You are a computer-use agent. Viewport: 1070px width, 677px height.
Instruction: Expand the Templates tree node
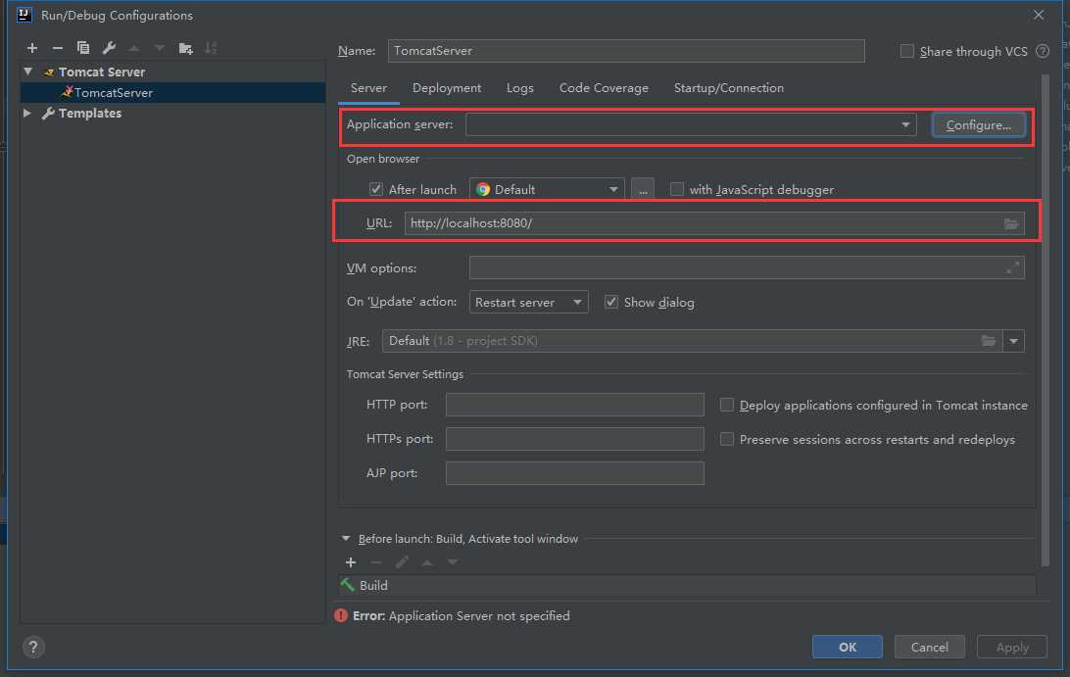click(27, 114)
